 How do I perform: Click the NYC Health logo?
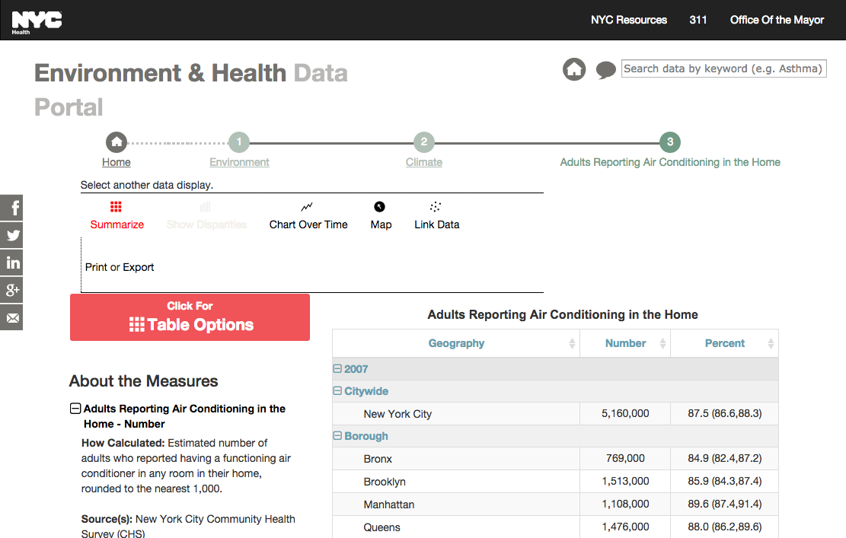point(36,21)
